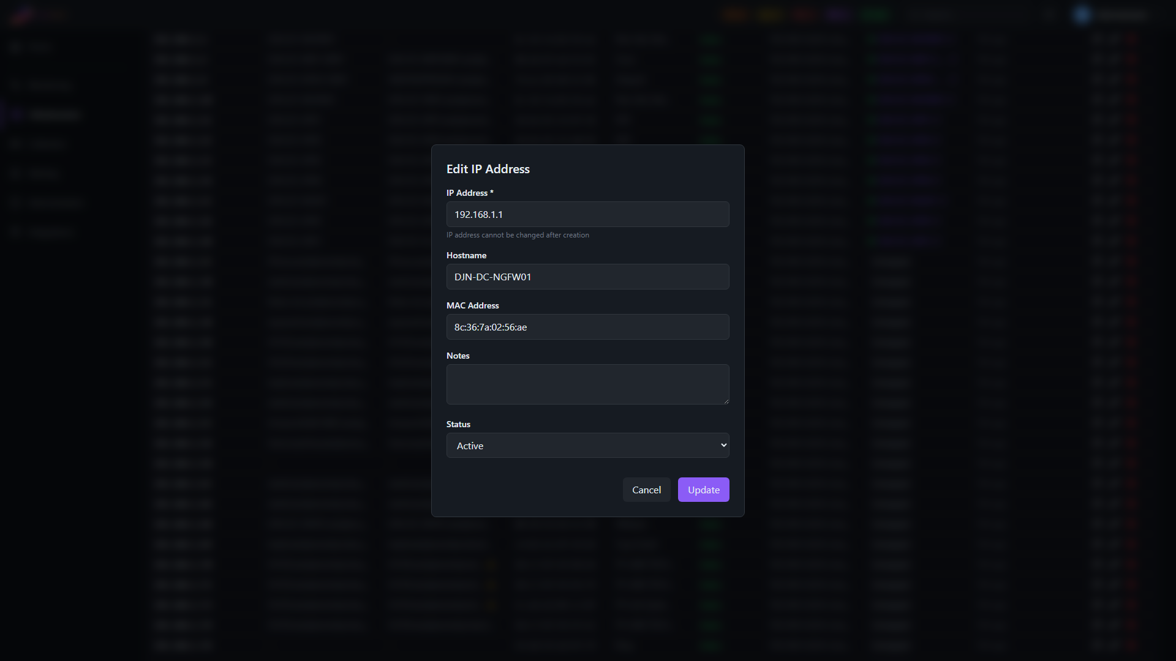Click the MAC Address field label
This screenshot has height=661, width=1176.
pos(472,305)
